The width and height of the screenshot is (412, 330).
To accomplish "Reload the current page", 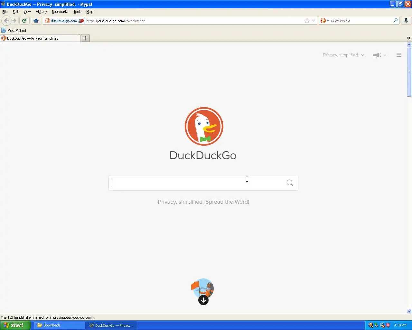I will tap(24, 21).
